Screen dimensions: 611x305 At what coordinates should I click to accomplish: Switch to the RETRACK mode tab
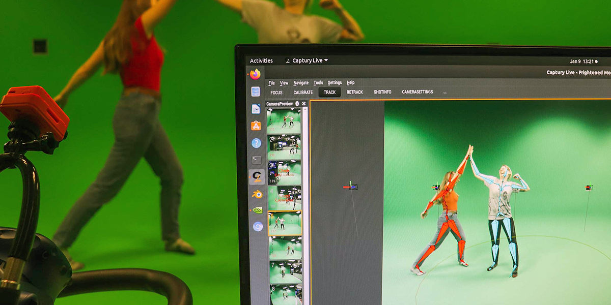tap(355, 93)
